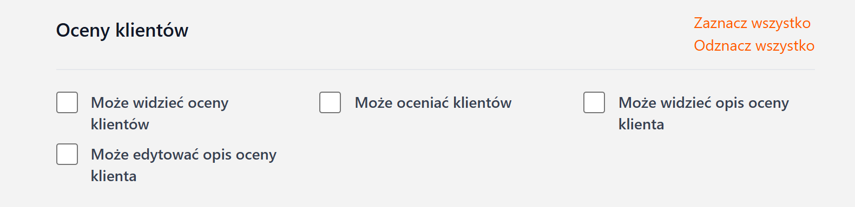Click the "Może edytować opis oceny klienta" label text

pyautogui.click(x=183, y=165)
